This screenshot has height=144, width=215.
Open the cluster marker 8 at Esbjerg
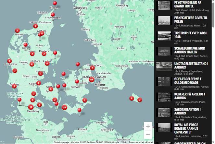(x=14, y=86)
